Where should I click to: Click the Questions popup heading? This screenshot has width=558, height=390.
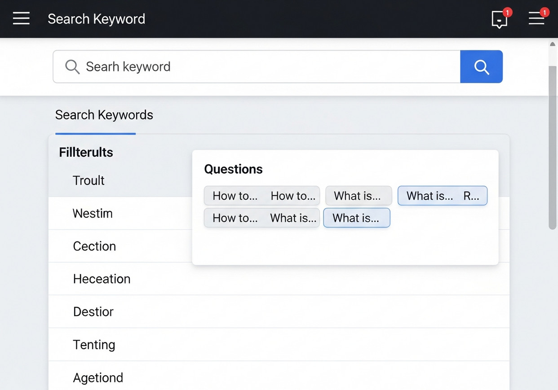233,169
